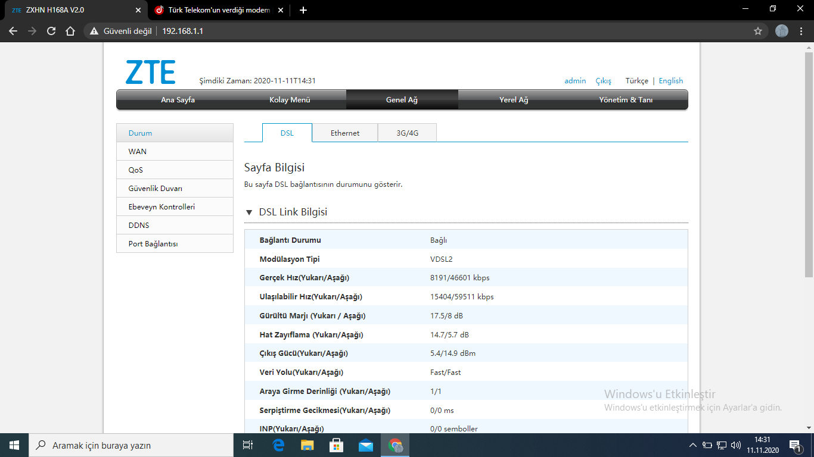Click the '15404/59511 kbps' attainable speed value

point(462,297)
